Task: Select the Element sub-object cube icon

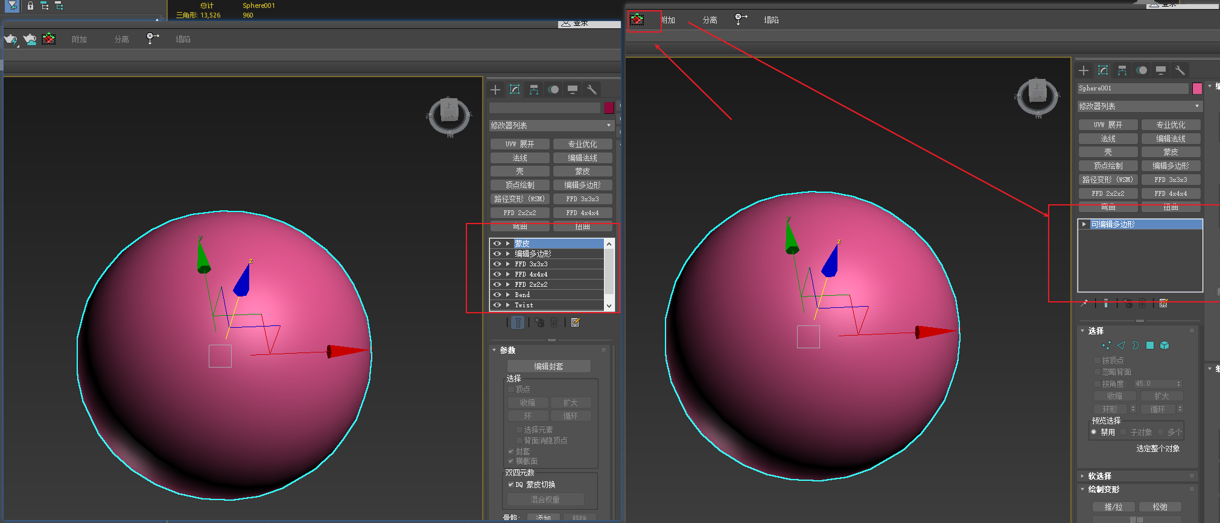Action: [1164, 345]
